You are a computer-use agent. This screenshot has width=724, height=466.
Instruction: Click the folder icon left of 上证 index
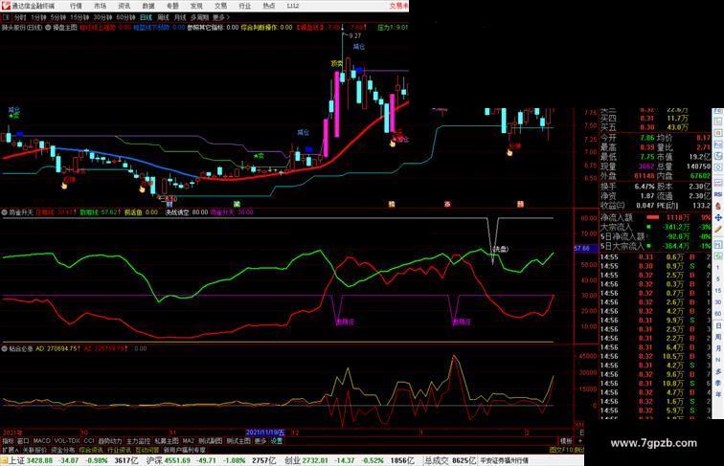(x=4, y=460)
